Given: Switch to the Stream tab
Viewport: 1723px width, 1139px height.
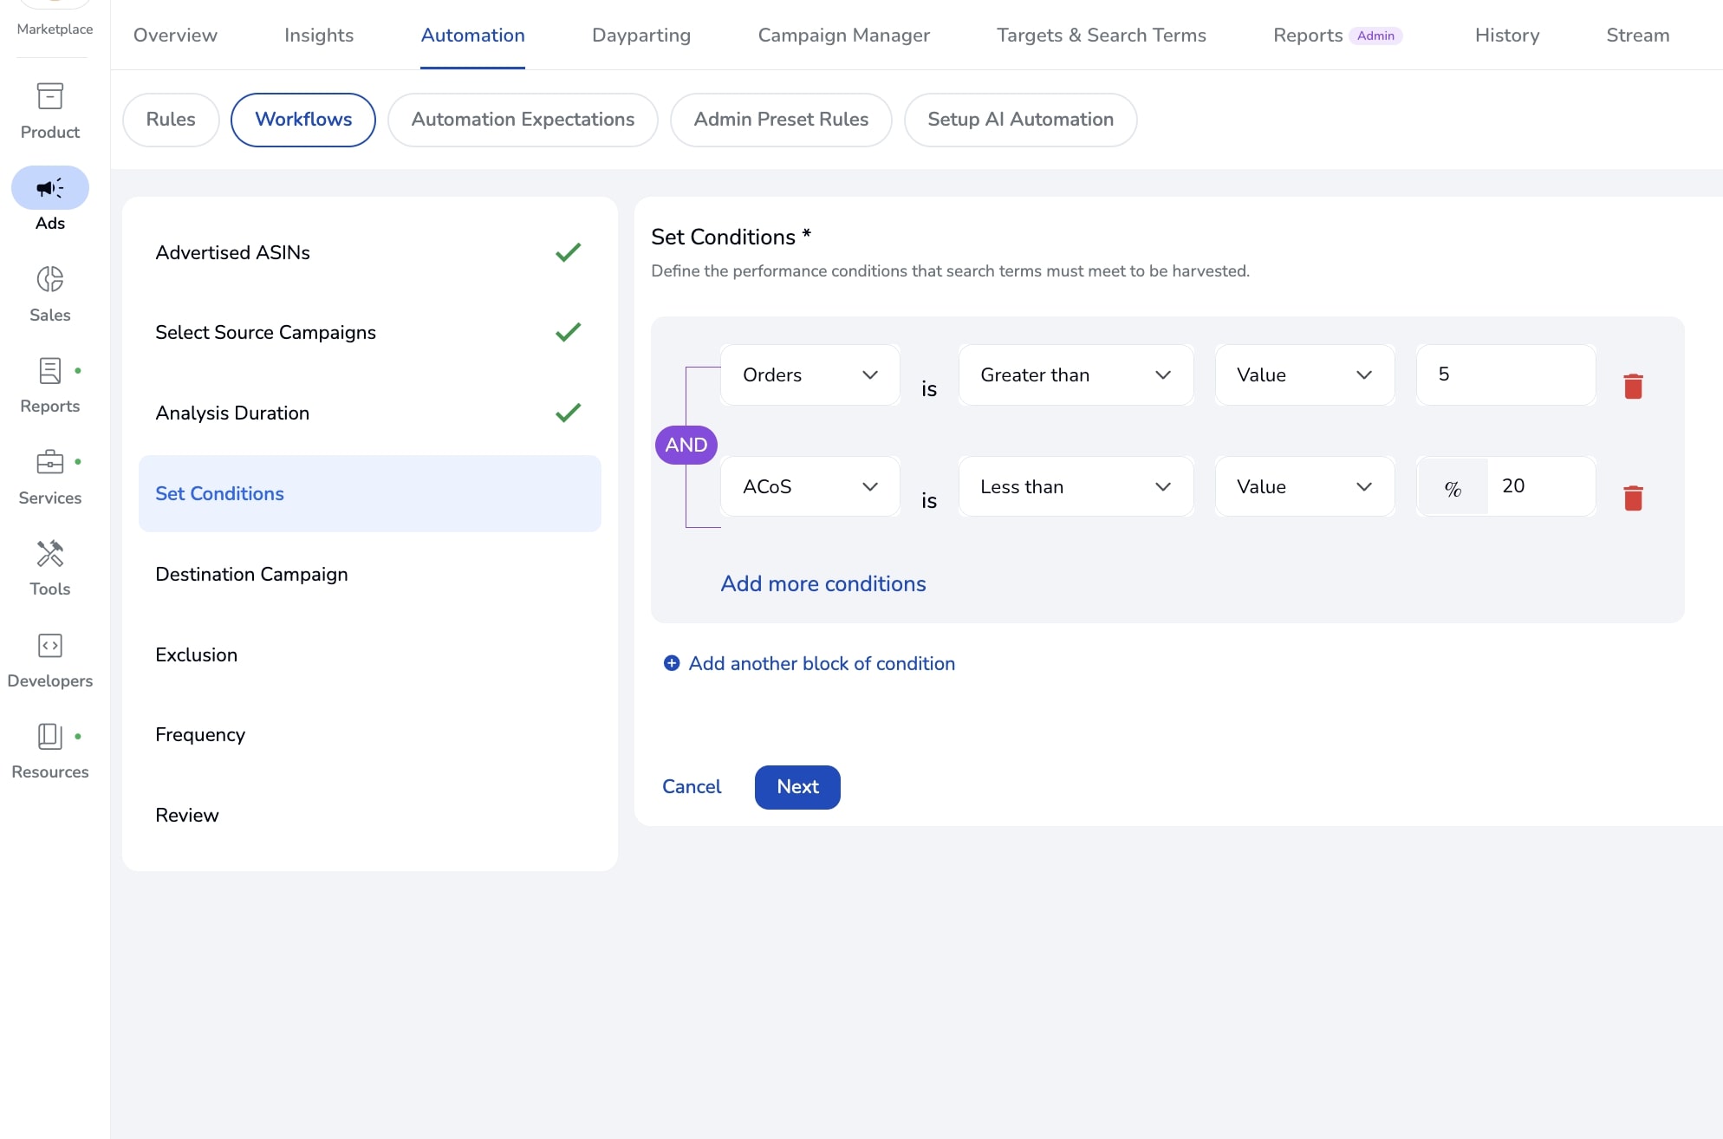Looking at the screenshot, I should [x=1637, y=35].
